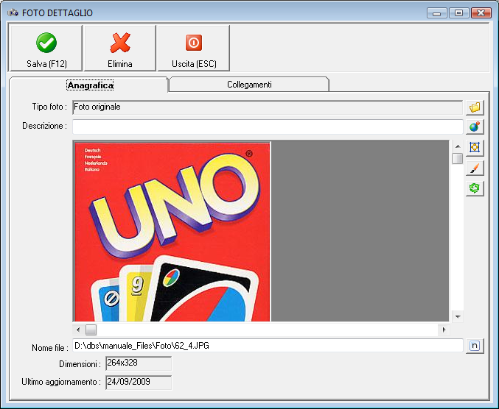Image resolution: width=499 pixels, height=409 pixels.
Task: Click the 'Descrizione :' label
Action: click(44, 126)
